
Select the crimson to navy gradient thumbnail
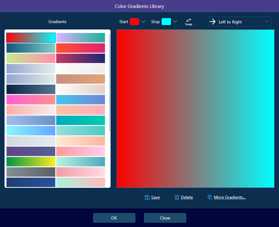[x=80, y=58]
